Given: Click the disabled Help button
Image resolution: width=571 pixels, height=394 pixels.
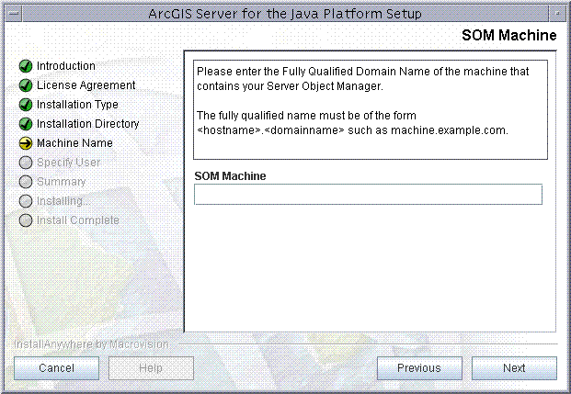Looking at the screenshot, I should pyautogui.click(x=151, y=368).
